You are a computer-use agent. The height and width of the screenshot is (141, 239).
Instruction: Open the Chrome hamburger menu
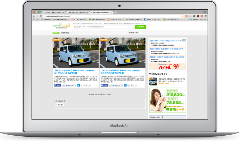click(205, 16)
